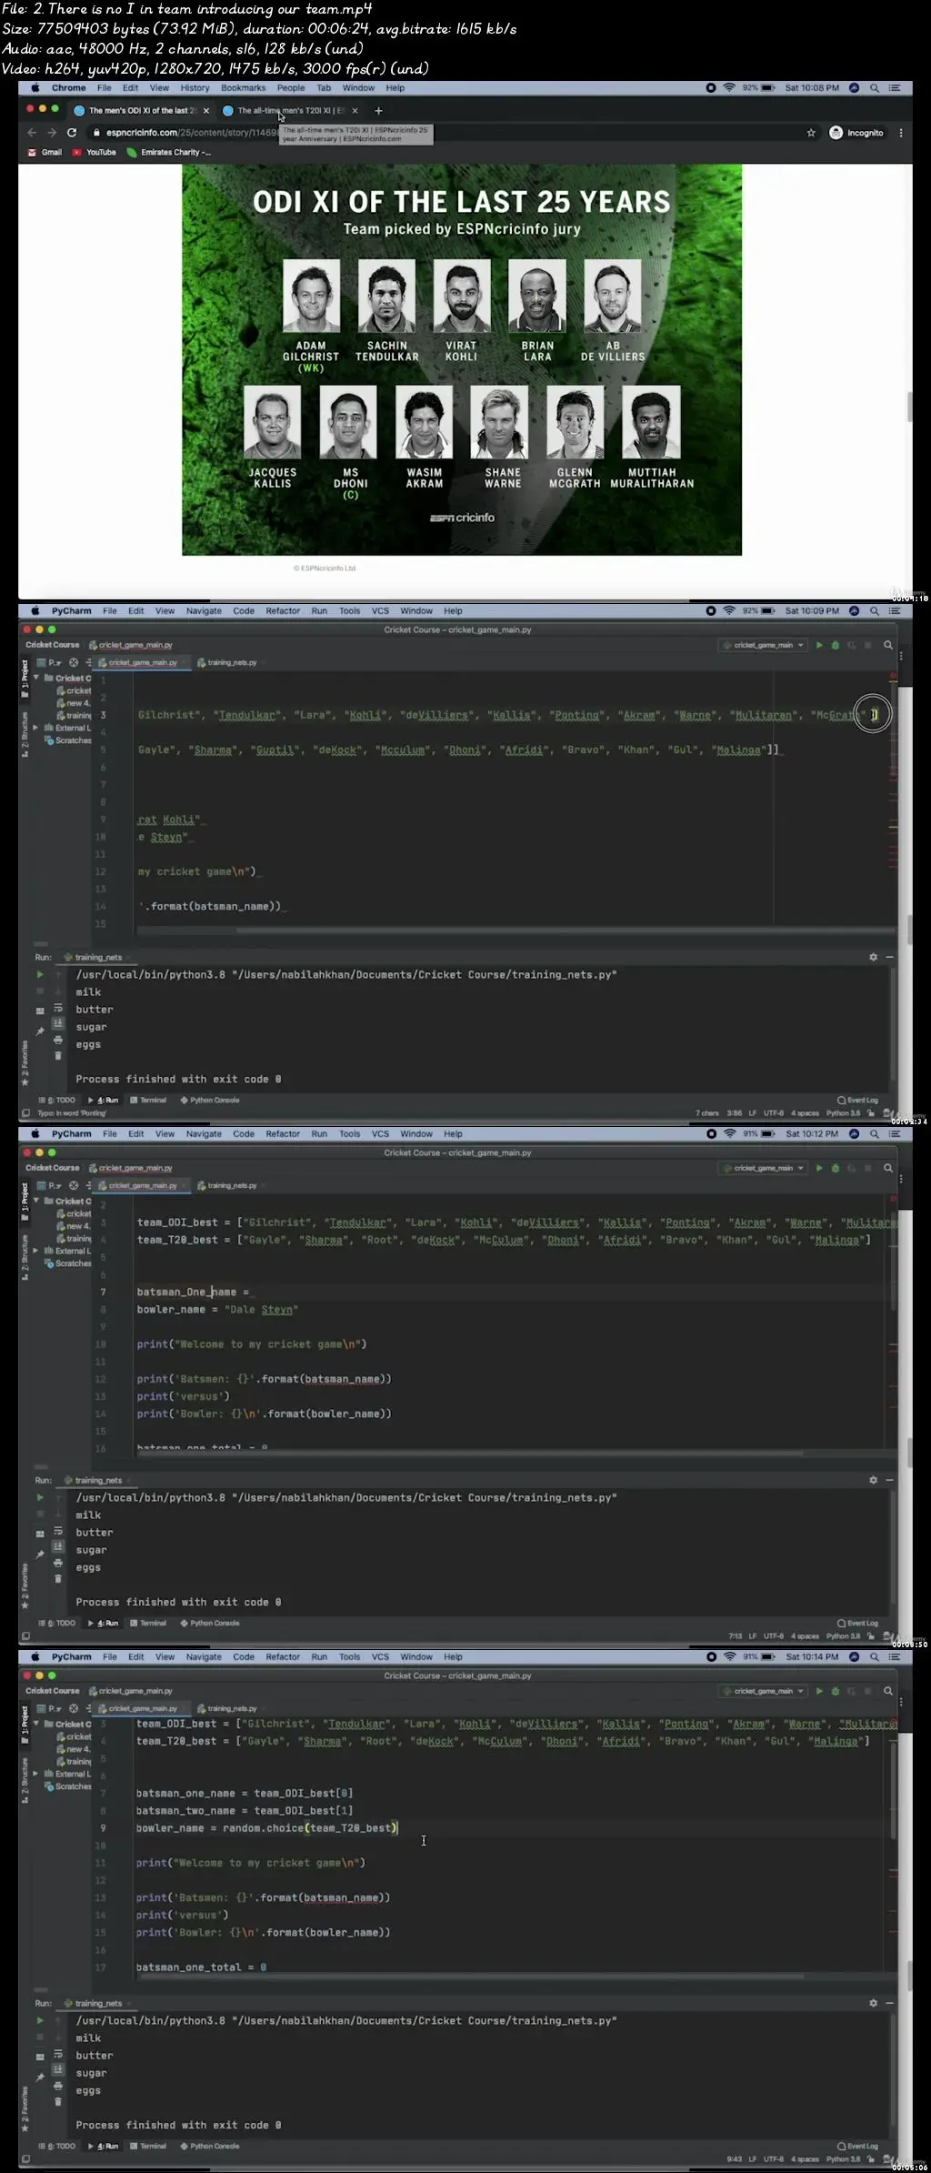This screenshot has width=931, height=2173.
Task: Close the men's ODI XI Chrome tab
Action: pyautogui.click(x=206, y=111)
